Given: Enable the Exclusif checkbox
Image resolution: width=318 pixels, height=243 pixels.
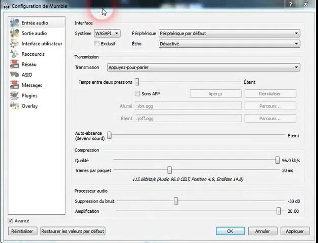Looking at the screenshot, I should click(x=97, y=44).
